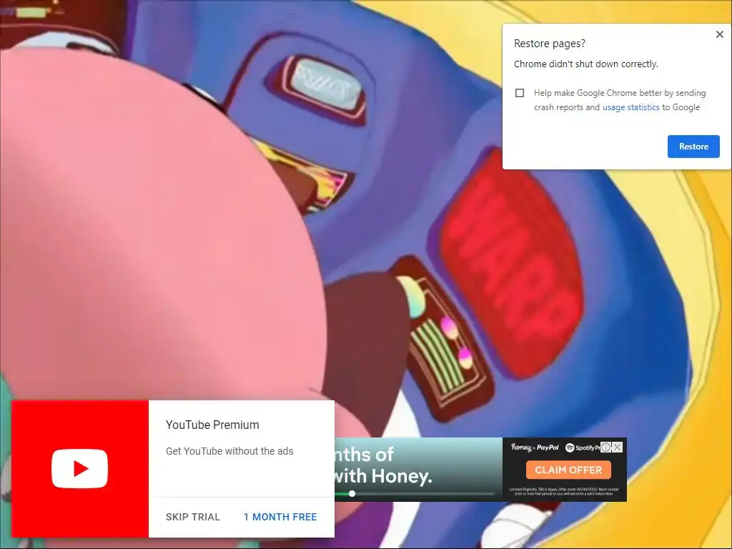This screenshot has height=549, width=732.
Task: Open ad info icon on Honey banner
Action: pos(606,447)
